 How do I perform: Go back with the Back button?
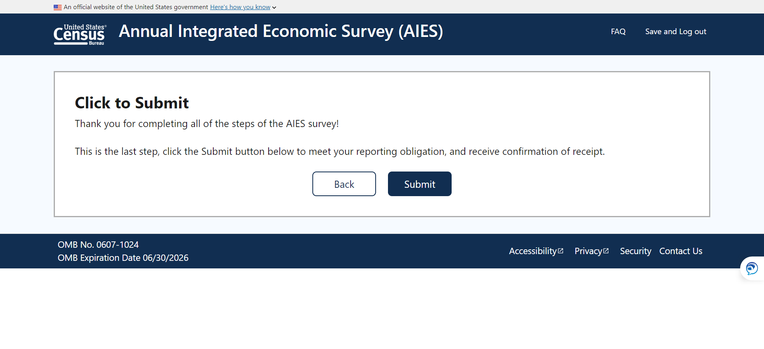344,184
